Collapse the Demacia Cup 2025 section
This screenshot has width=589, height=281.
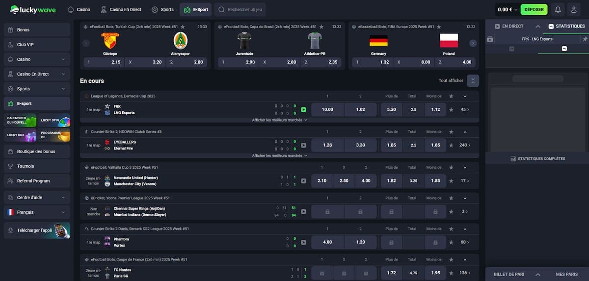[465, 96]
